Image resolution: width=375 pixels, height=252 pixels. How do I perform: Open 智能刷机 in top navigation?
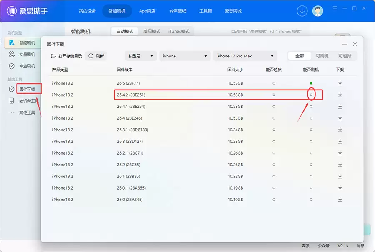[x=117, y=11]
